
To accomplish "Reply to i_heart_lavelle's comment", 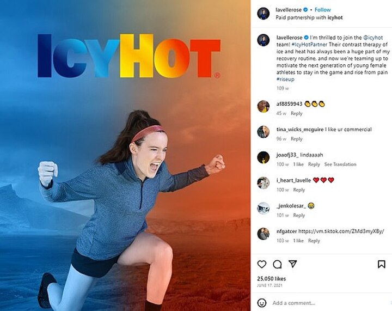I will pos(299,190).
